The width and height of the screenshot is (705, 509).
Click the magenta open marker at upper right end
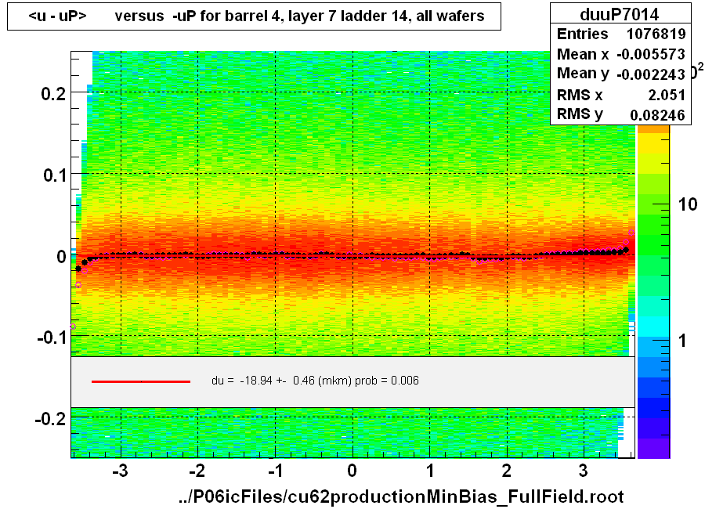[631, 233]
